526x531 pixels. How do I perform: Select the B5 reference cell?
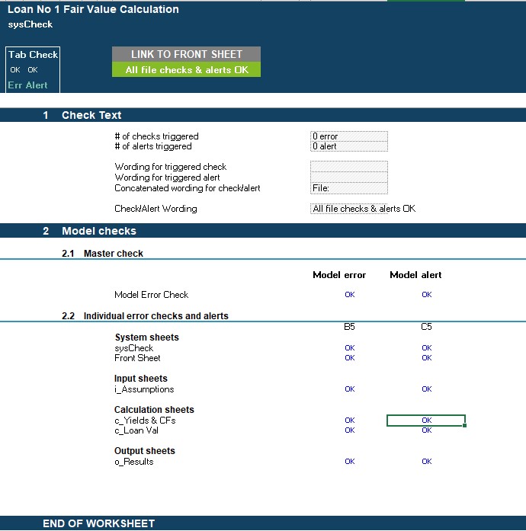349,327
